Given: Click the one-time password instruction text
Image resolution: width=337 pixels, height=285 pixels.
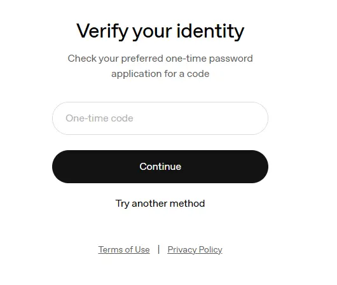Looking at the screenshot, I should tap(160, 66).
